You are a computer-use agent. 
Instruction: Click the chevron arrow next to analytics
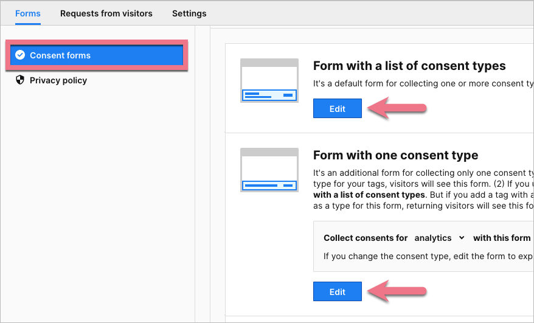462,238
